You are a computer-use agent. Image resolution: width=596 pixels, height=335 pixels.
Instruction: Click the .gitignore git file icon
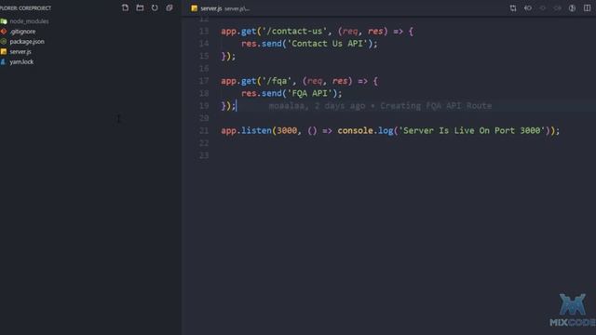(x=4, y=32)
